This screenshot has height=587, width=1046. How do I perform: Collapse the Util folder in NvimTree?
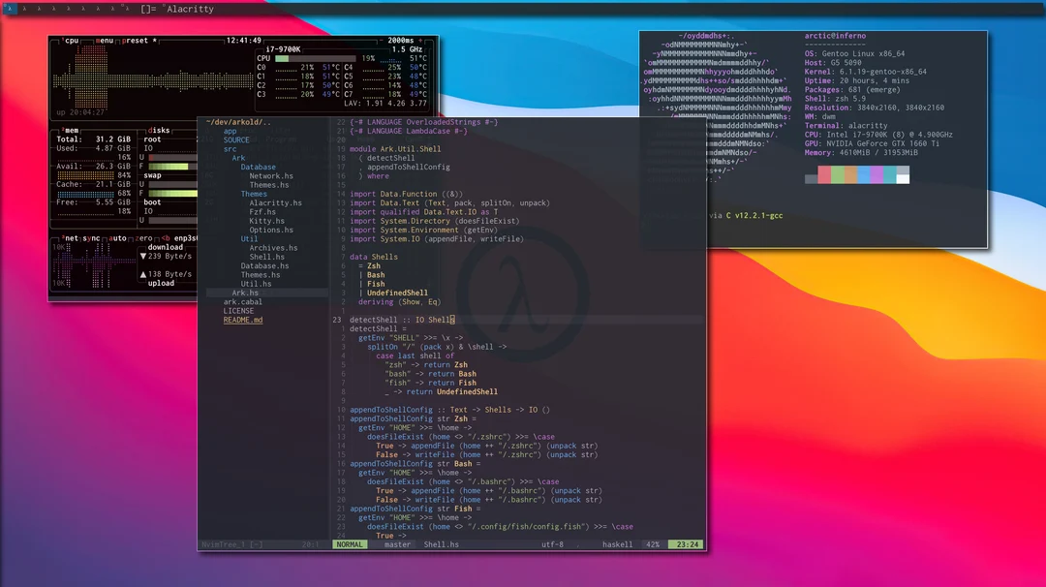pyautogui.click(x=249, y=238)
